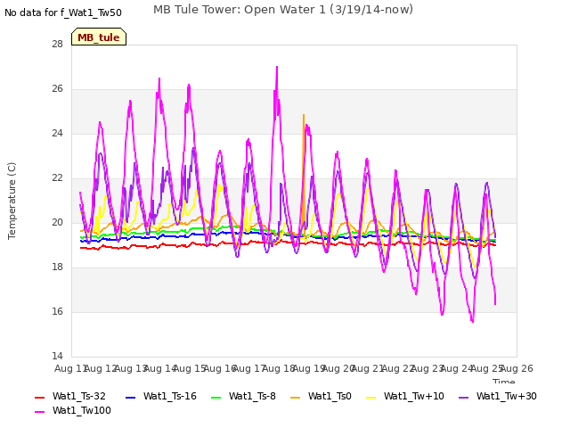Click the 28 y-axis tick label
The image size is (570, 428).
click(57, 44)
